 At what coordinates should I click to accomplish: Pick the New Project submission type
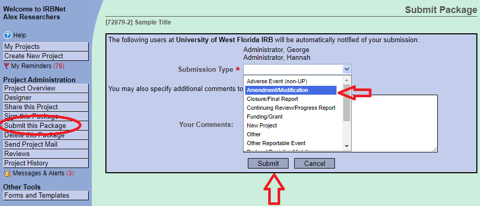tap(262, 125)
